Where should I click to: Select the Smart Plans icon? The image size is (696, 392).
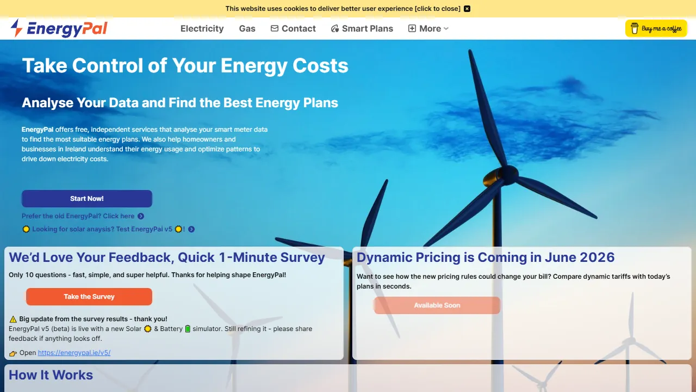pos(334,28)
